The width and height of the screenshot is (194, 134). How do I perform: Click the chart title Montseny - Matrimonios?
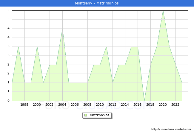pos(97,3)
